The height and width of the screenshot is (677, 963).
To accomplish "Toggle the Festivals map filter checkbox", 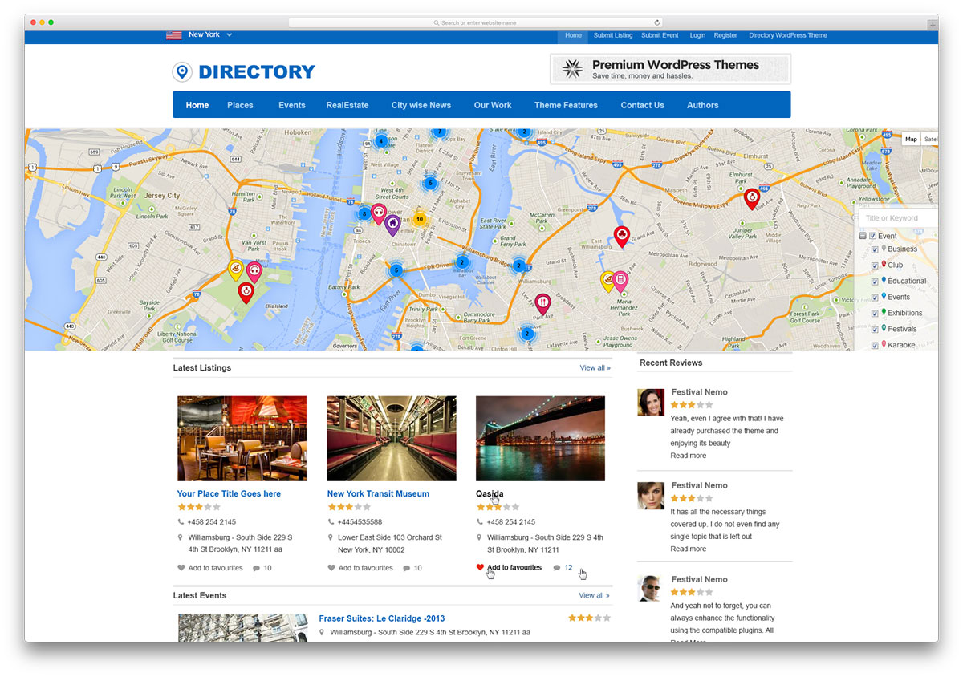I will (x=876, y=330).
